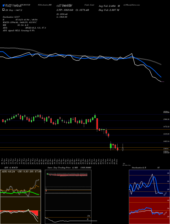Screen dimensions: 170x224
Task: Click the 'ADX & MACD' panel title
Action: point(11,168)
